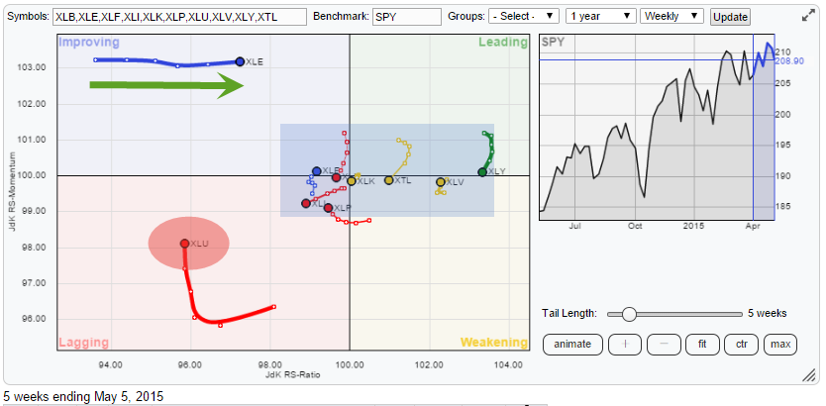Open the 1 year period dropdown

coord(600,16)
